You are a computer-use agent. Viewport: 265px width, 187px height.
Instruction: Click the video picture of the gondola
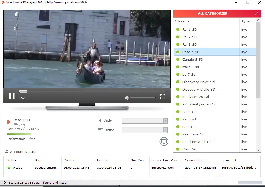click(87, 49)
